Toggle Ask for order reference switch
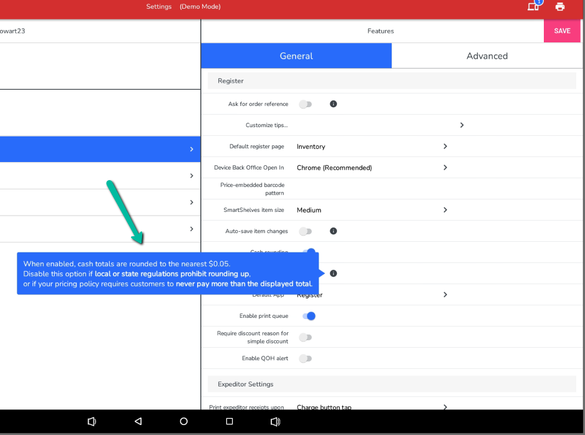This screenshot has width=585, height=435. pos(306,104)
